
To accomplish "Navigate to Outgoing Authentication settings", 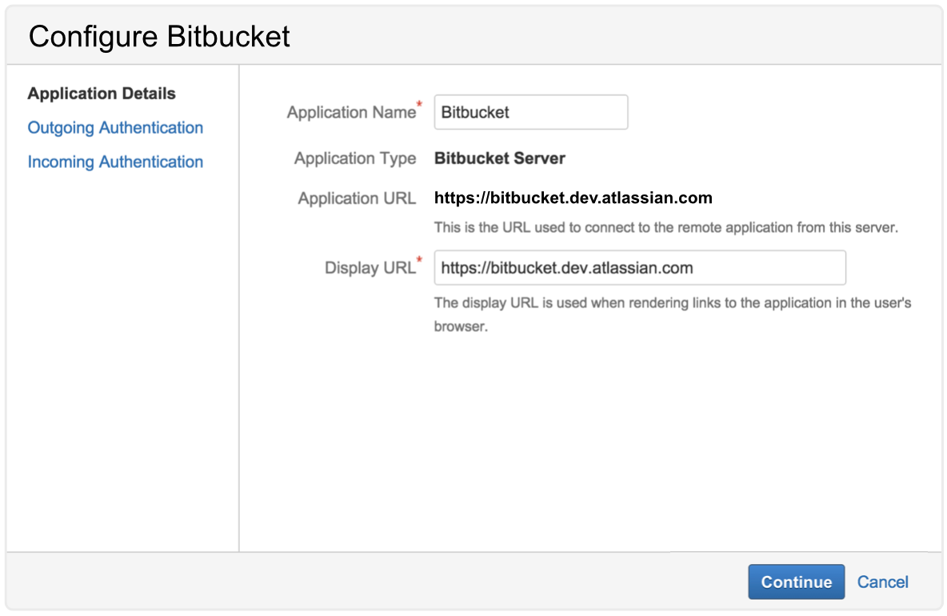I will click(115, 128).
